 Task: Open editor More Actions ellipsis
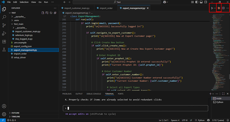(227, 8)
